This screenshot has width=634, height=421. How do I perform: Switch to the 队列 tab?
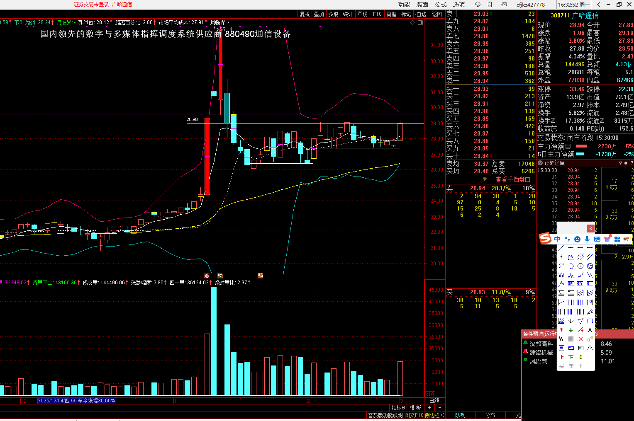tap(460, 415)
